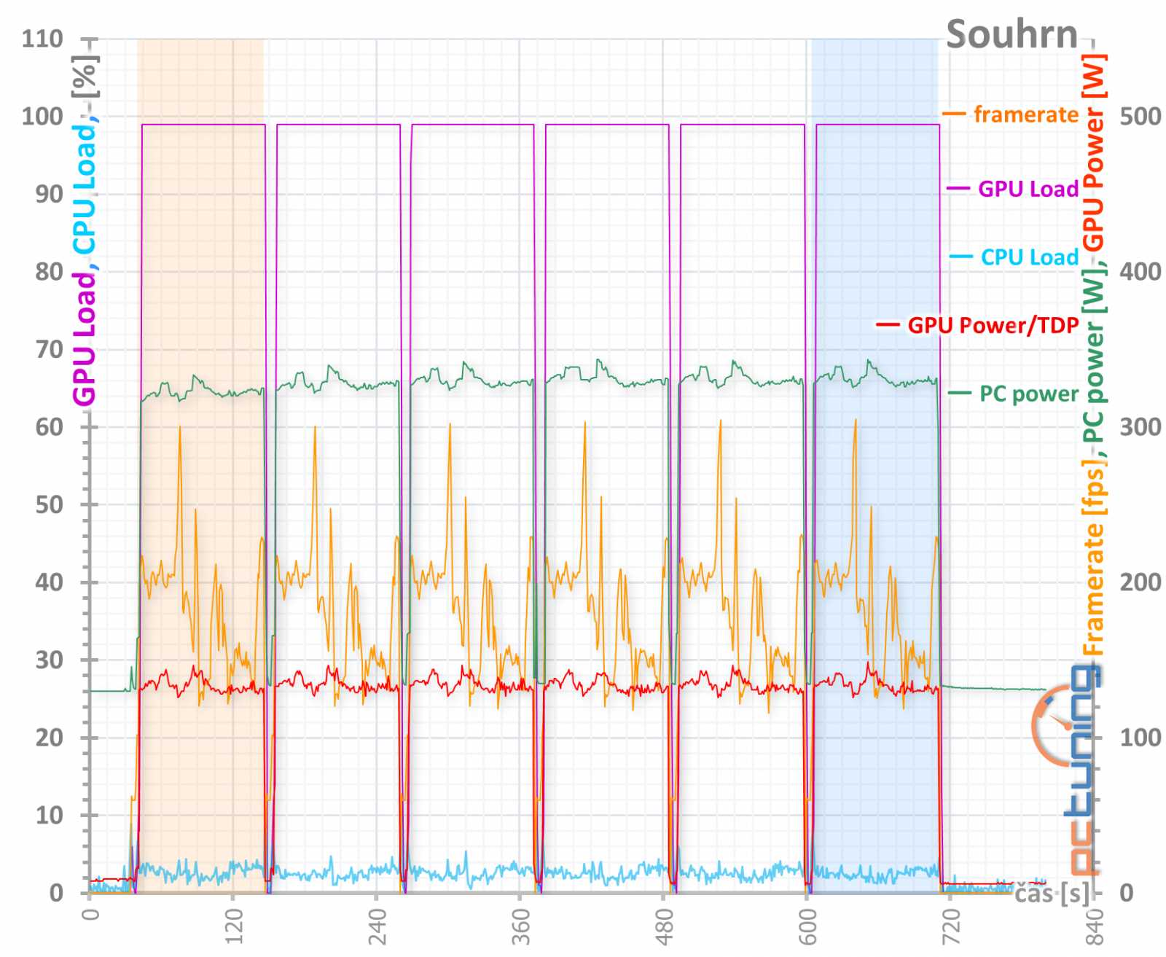Click the vertical 'GPU Power [W]' axis title

1093,152
